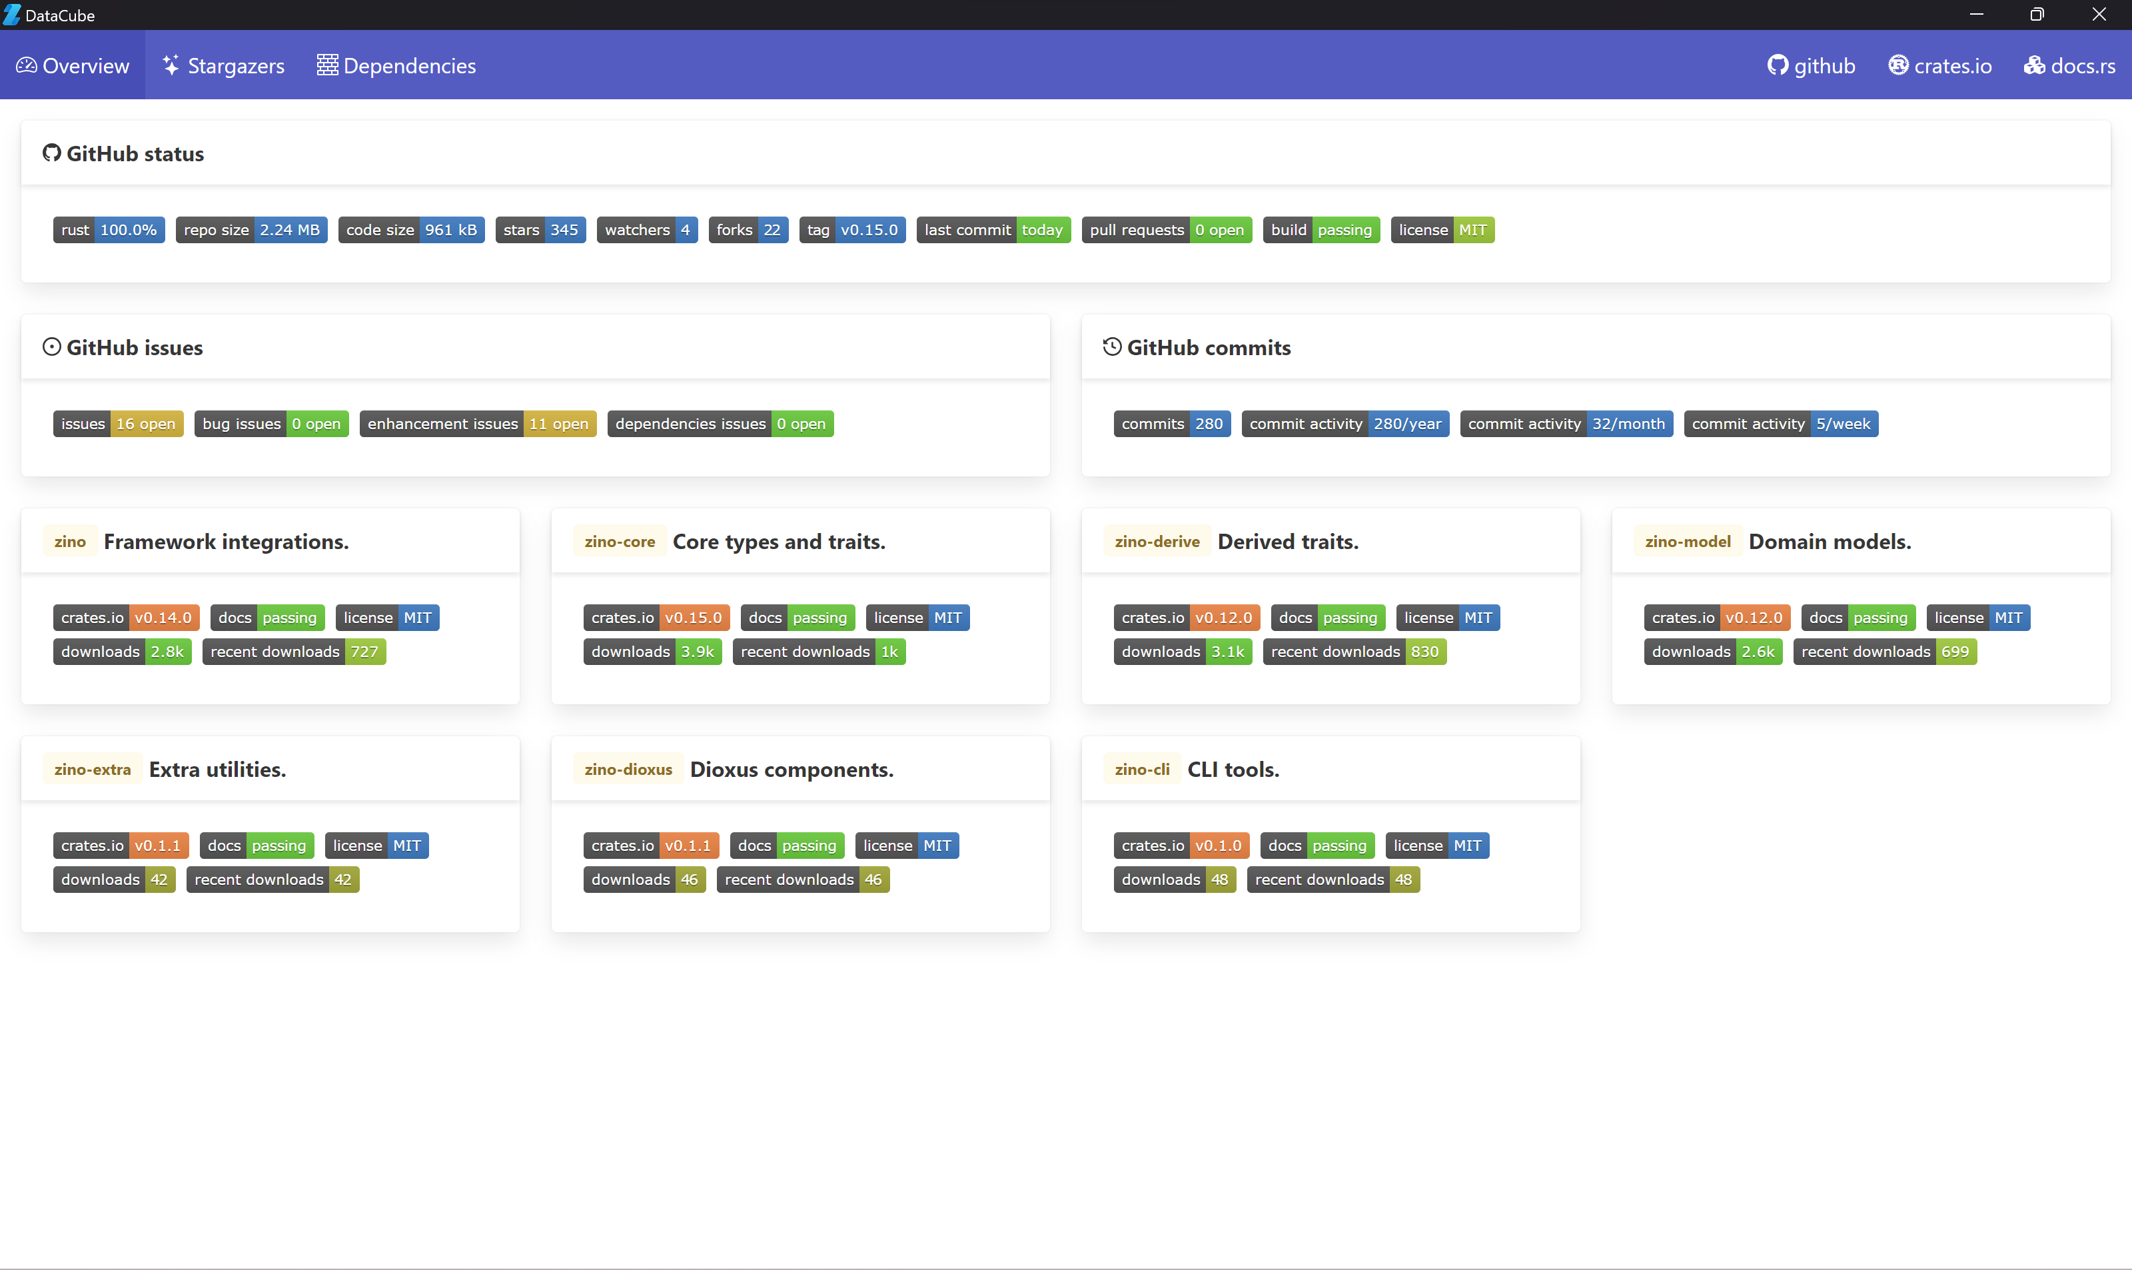Click the recent downloads 830 badge

click(1354, 651)
